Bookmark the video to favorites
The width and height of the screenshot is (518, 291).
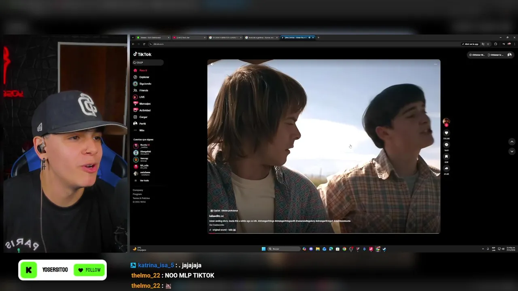[446, 156]
